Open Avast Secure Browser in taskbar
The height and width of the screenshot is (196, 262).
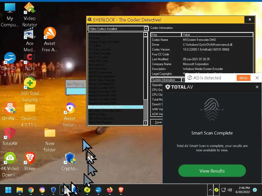click(42, 190)
